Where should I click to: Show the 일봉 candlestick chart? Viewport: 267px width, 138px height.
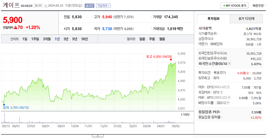[142, 39]
